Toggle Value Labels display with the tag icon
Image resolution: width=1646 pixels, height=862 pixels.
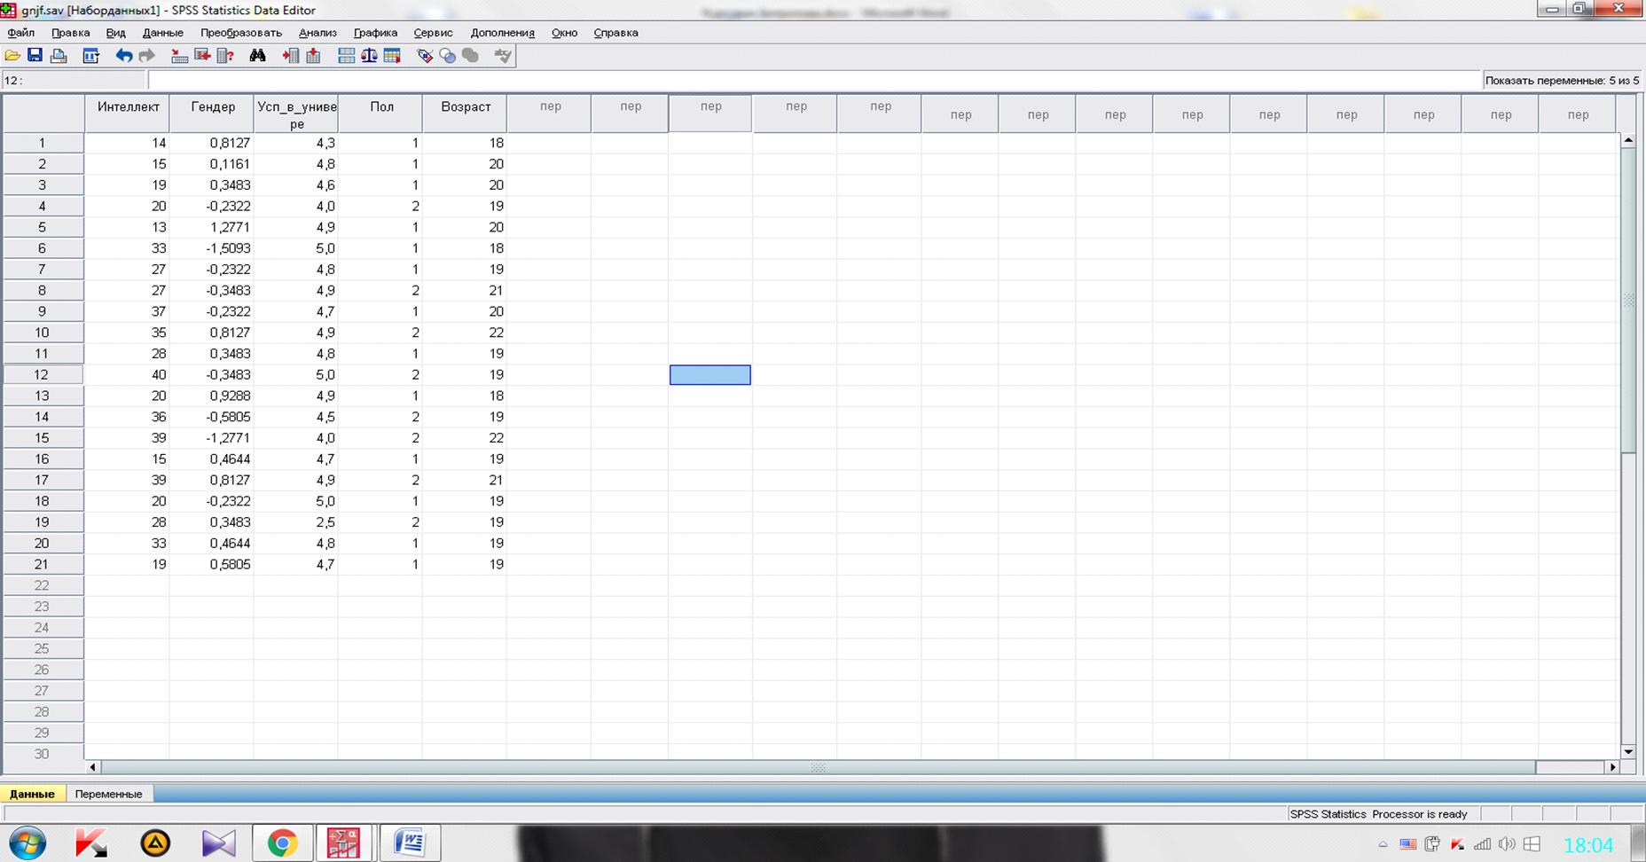point(425,56)
